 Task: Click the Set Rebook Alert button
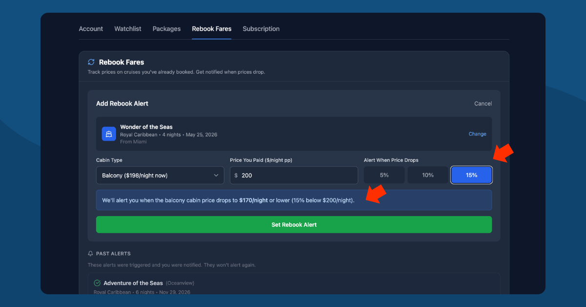pyautogui.click(x=293, y=224)
